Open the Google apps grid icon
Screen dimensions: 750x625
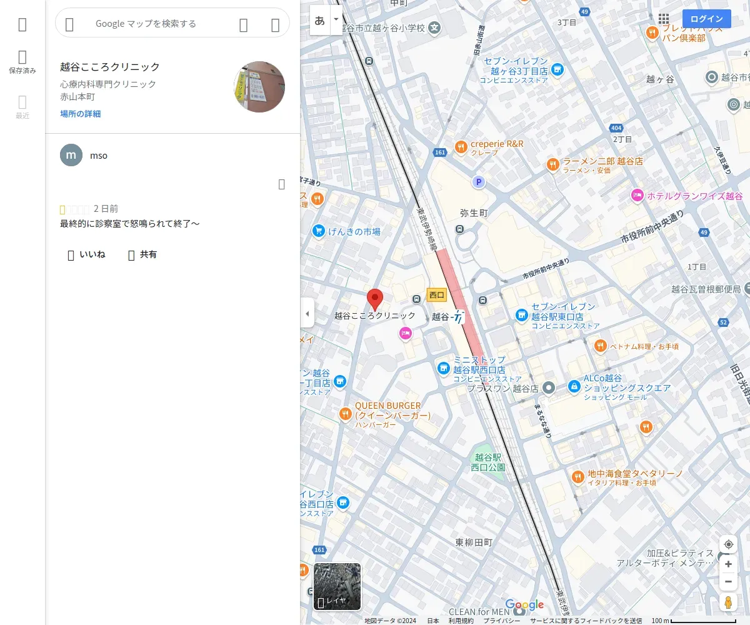pos(664,19)
